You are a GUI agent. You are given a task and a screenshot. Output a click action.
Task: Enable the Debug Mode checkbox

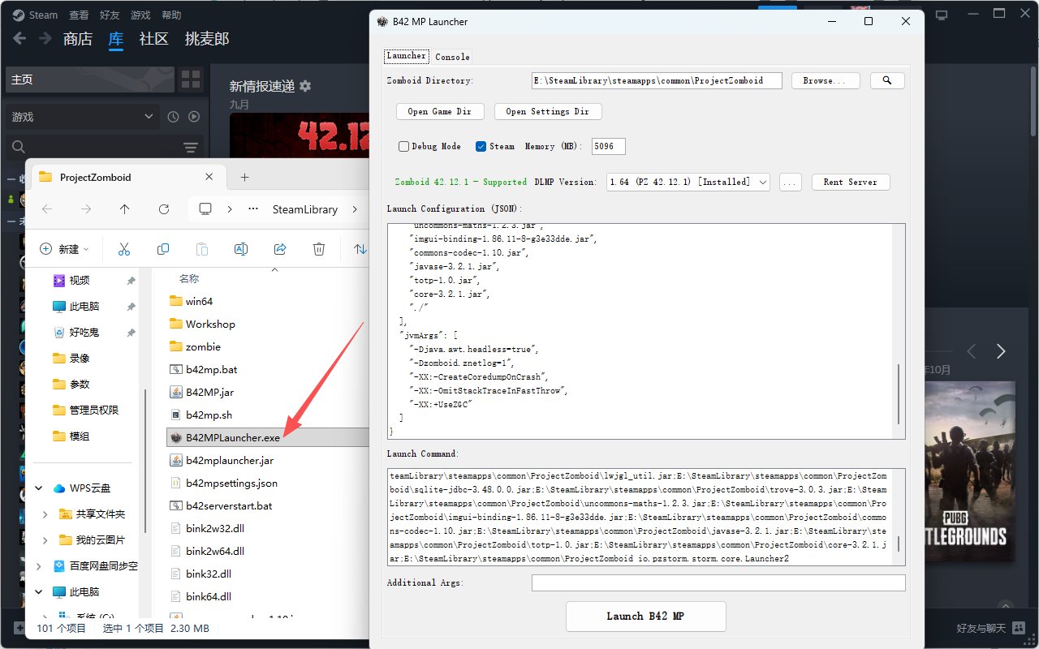403,147
